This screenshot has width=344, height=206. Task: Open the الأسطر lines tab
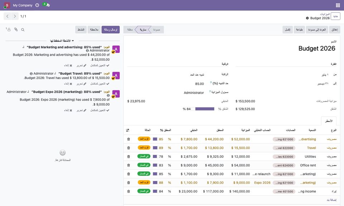(329, 121)
